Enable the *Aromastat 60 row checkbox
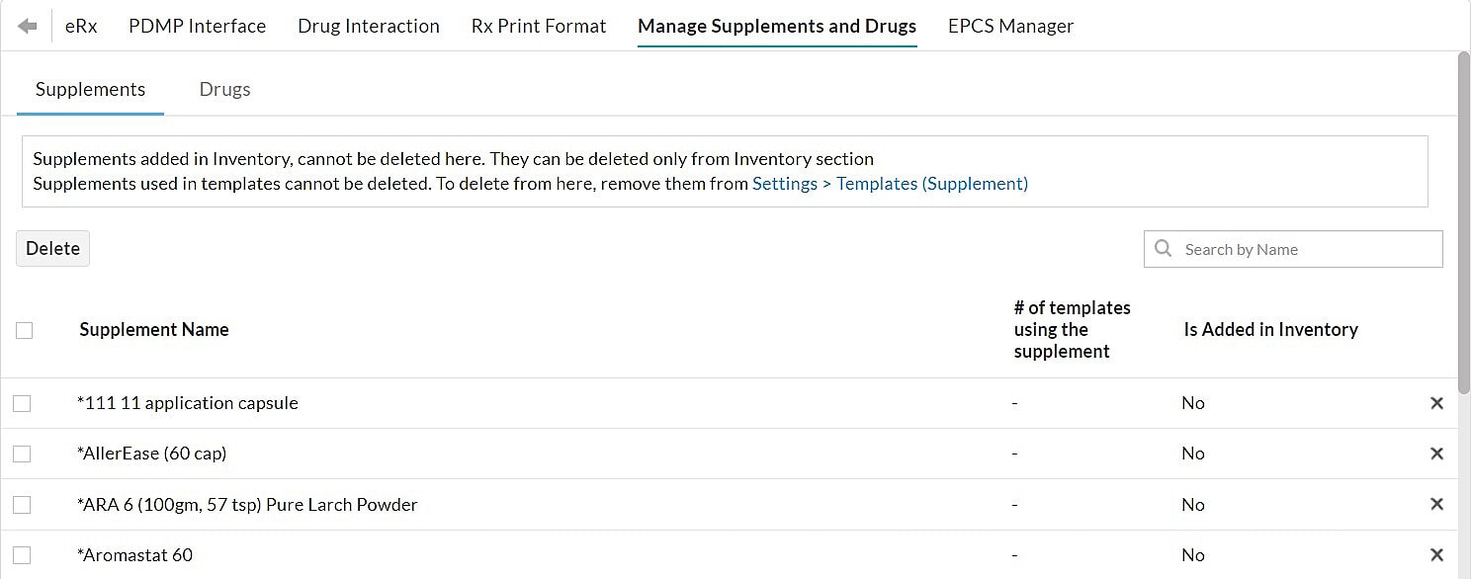The image size is (1471, 579). 22,555
